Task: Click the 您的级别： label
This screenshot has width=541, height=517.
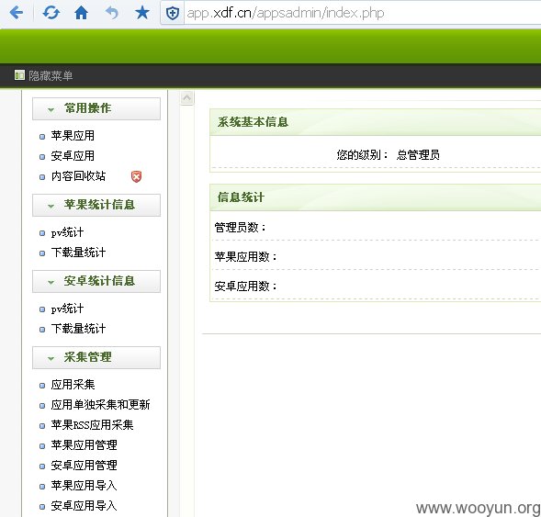Action: pos(362,155)
